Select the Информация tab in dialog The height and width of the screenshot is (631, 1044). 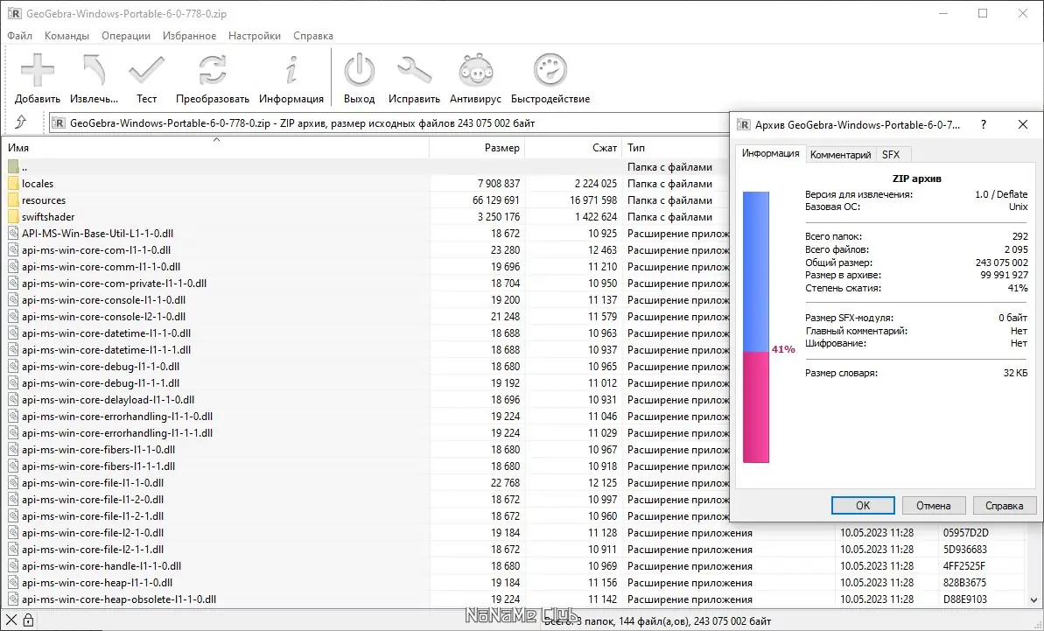pos(770,153)
